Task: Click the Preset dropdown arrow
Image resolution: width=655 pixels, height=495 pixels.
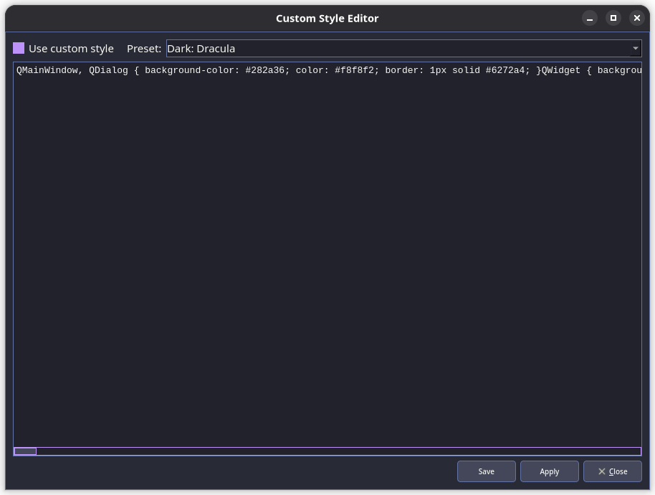Action: [x=636, y=49]
